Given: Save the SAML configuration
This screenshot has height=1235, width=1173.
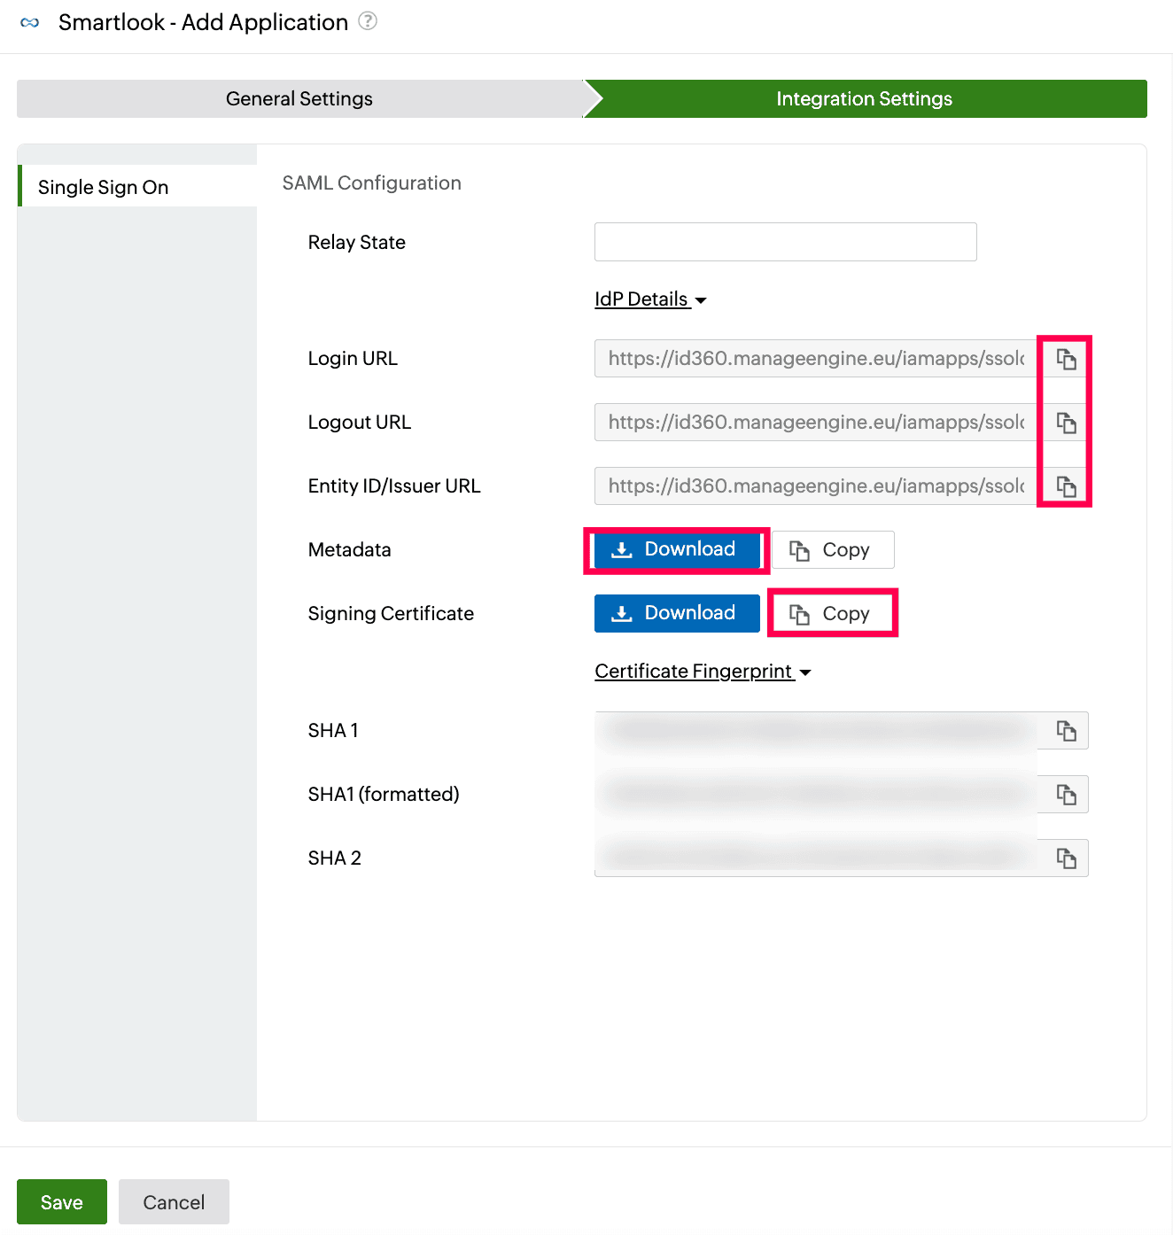Looking at the screenshot, I should (61, 1202).
